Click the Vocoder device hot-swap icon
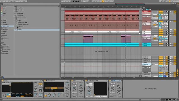This screenshot has height=101, width=179. click(x=41, y=81)
